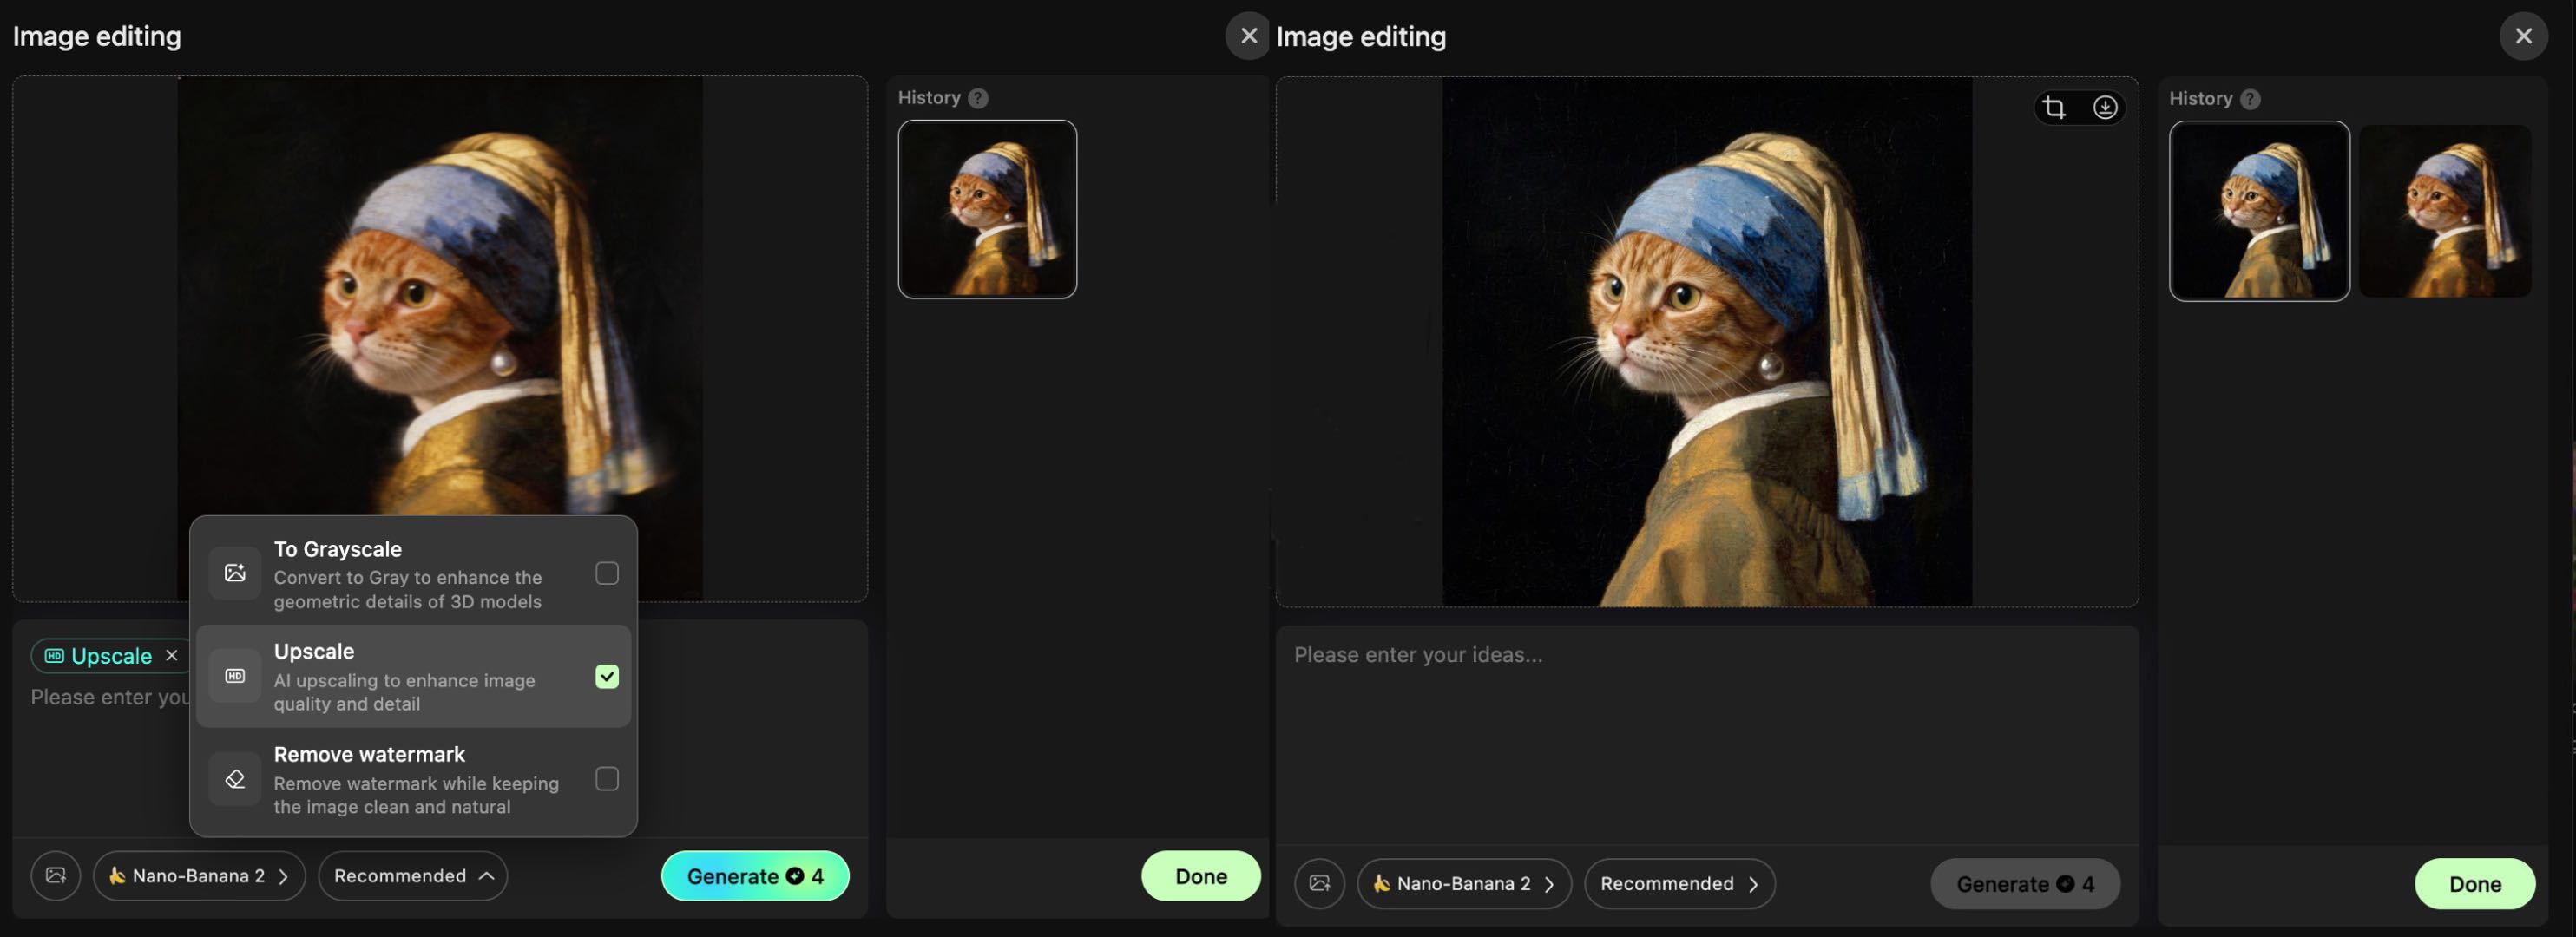Open image upload icon in left panel
Screen dimensions: 2576x937
[x=55, y=875]
